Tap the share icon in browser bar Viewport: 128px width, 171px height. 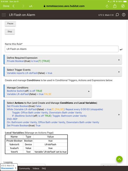coord(115,6)
